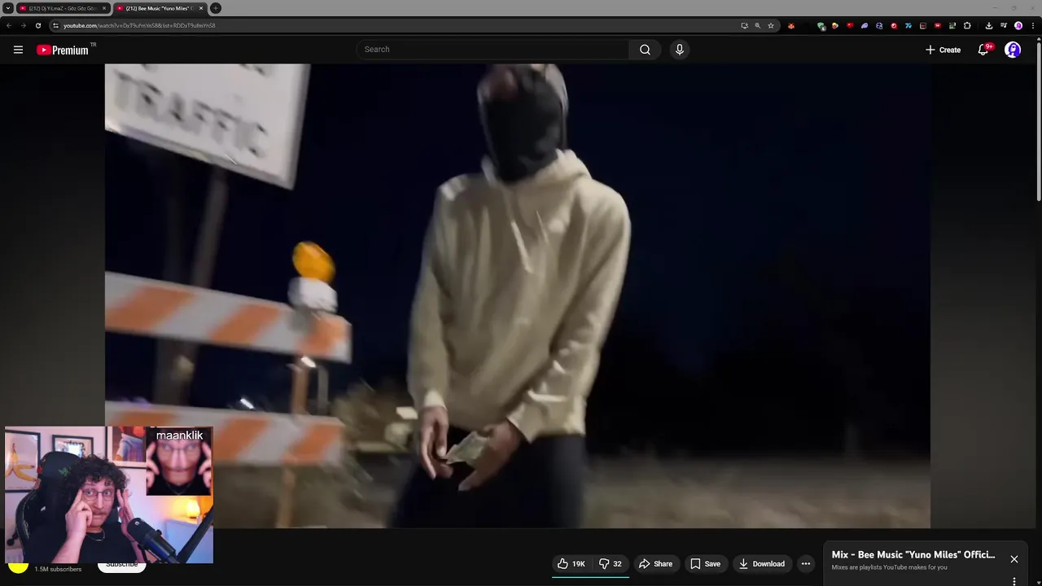Open the Mix panel's vertical dots menu

click(1014, 581)
